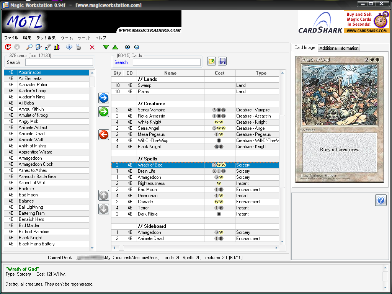
Task: Open deck file with the folder icon
Action: tap(211, 61)
